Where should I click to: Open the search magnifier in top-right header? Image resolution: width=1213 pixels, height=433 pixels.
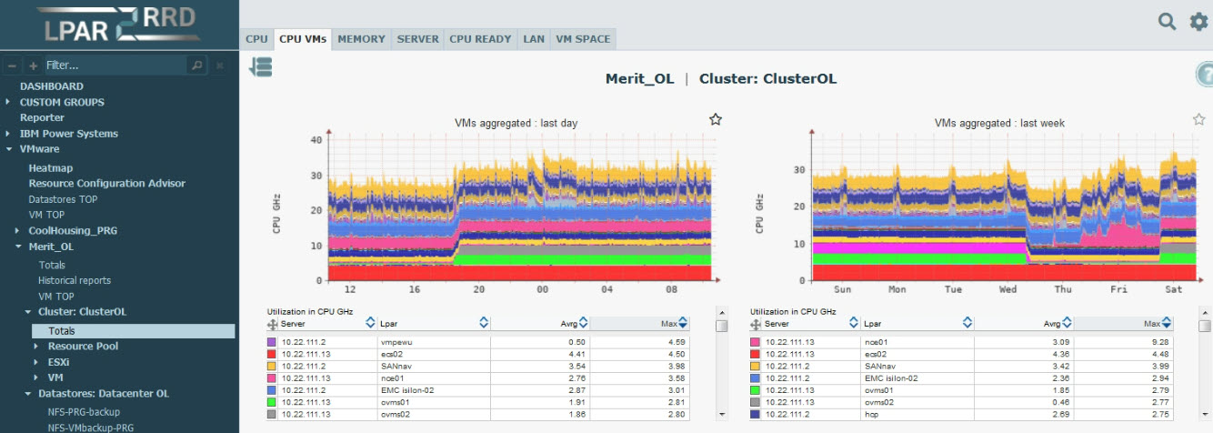click(1167, 22)
